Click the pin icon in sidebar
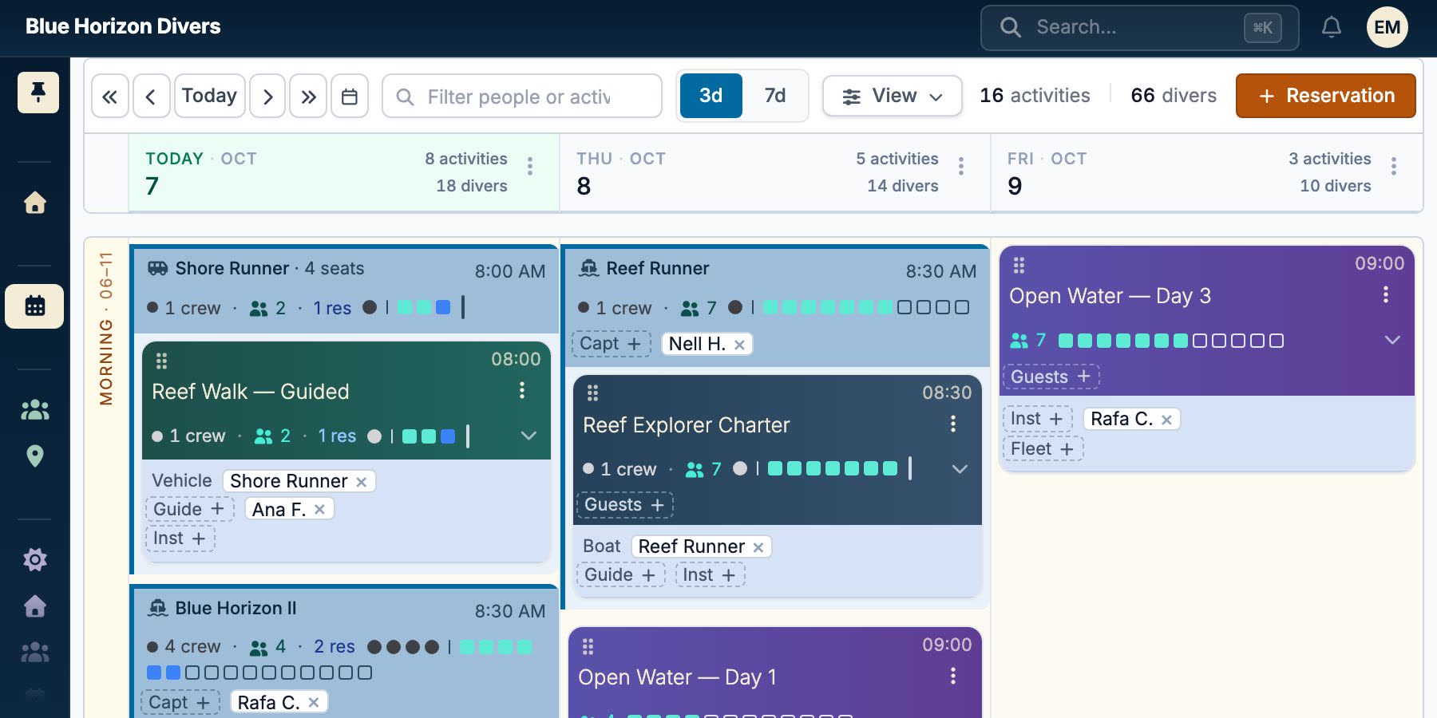The image size is (1437, 718). point(38,93)
